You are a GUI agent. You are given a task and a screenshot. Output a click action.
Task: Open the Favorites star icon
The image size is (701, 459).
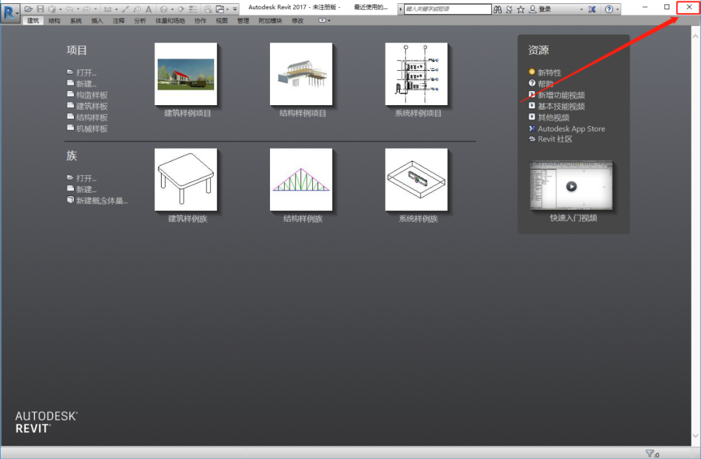[521, 9]
